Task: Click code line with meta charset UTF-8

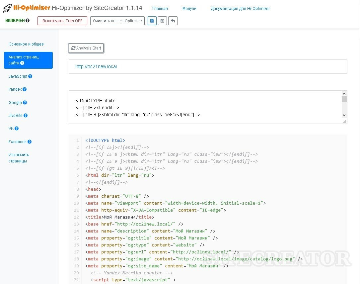Action: (x=117, y=196)
